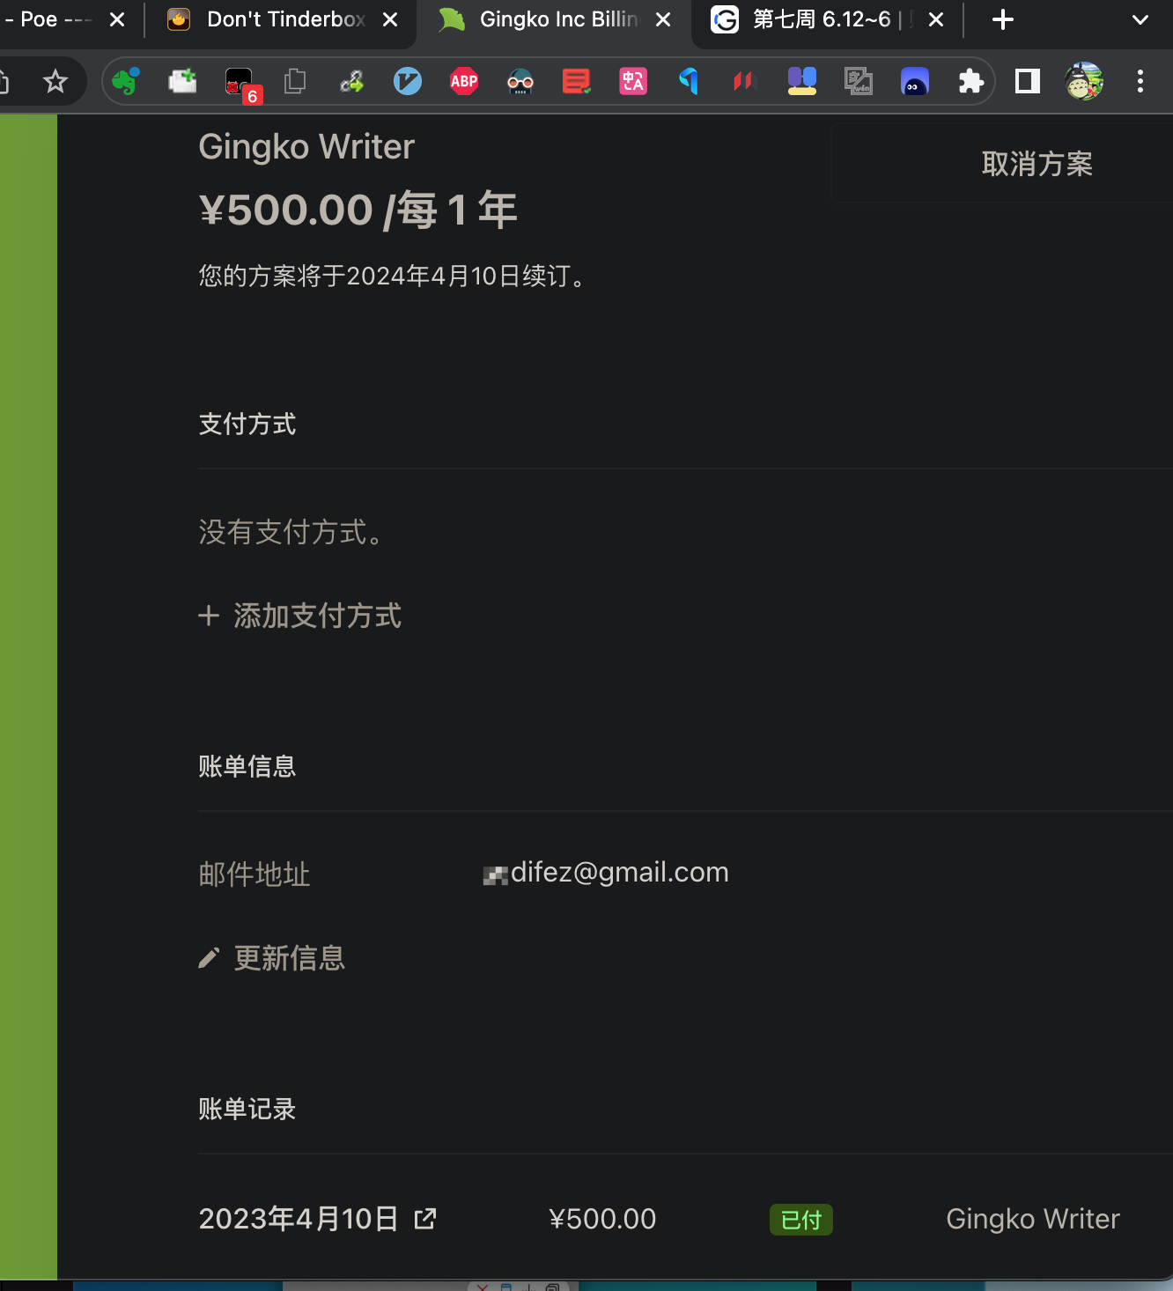Toggle the browser side panel
The width and height of the screenshot is (1173, 1291).
[x=1028, y=82]
